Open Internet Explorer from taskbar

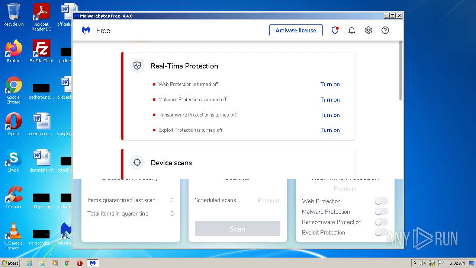click(29, 263)
